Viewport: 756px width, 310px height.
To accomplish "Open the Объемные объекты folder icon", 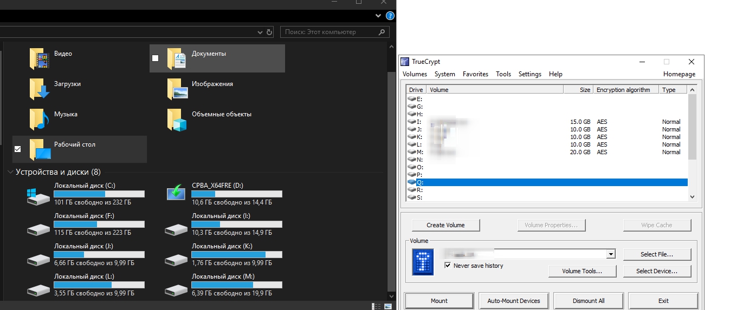I will click(177, 119).
